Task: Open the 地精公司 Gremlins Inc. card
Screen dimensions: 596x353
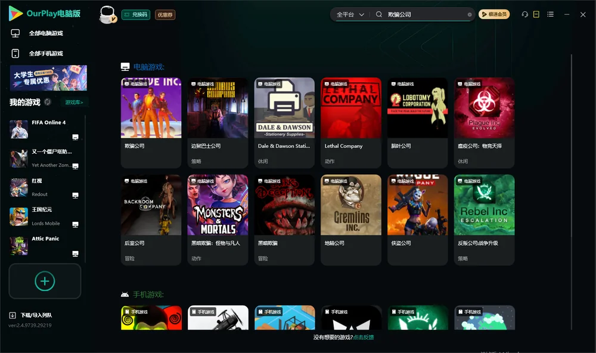Action: click(x=351, y=220)
